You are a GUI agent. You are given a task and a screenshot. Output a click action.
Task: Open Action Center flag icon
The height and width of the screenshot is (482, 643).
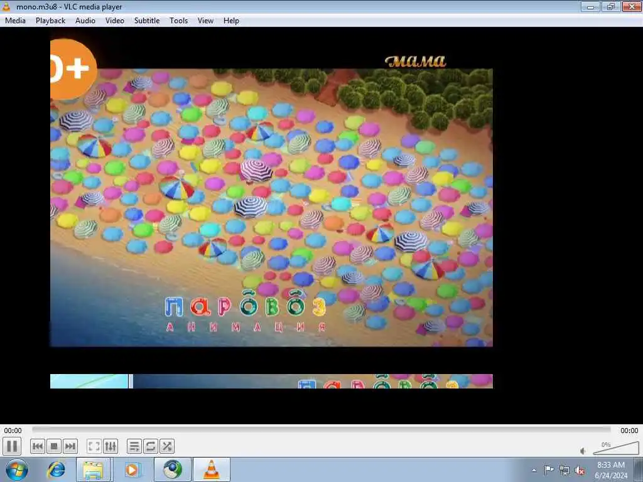pos(549,469)
